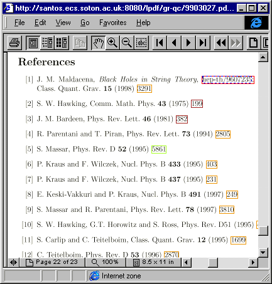Viewport: 272px width, 284px height.
Task: Go to previous view double arrow
Action: [221, 43]
